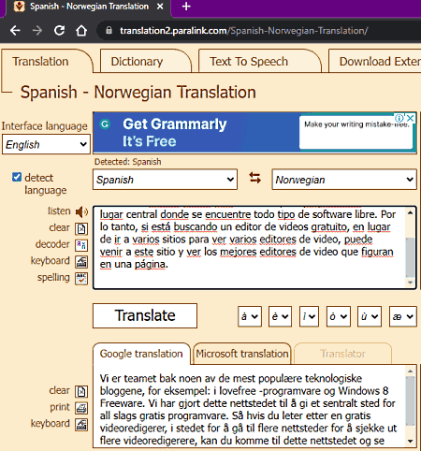The width and height of the screenshot is (421, 451).
Task: Open the decoder tool icon
Action: coord(81,245)
